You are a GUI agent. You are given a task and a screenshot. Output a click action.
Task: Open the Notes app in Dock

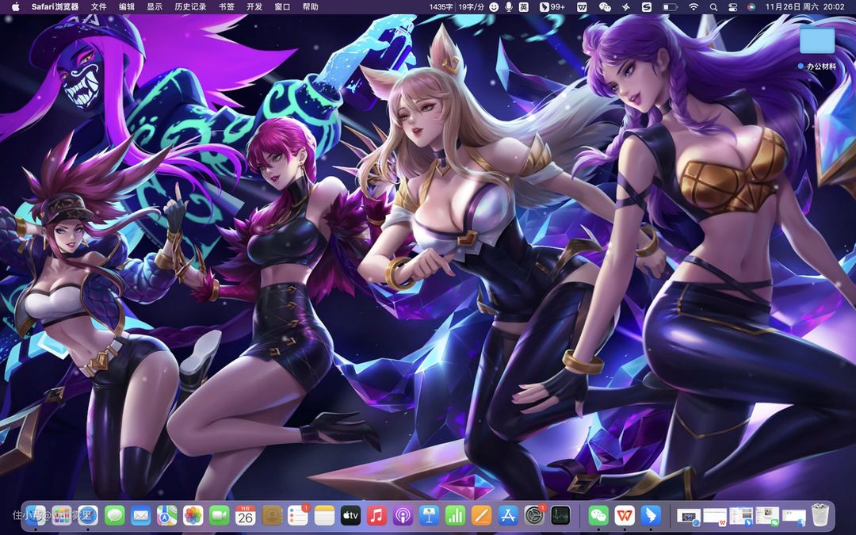pos(324,515)
